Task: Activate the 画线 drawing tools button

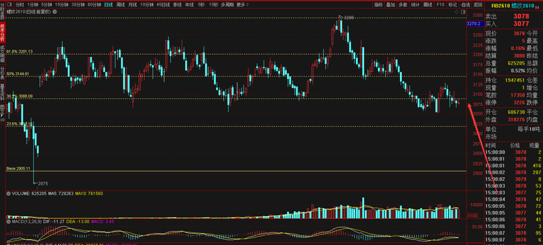Action: (x=428, y=5)
